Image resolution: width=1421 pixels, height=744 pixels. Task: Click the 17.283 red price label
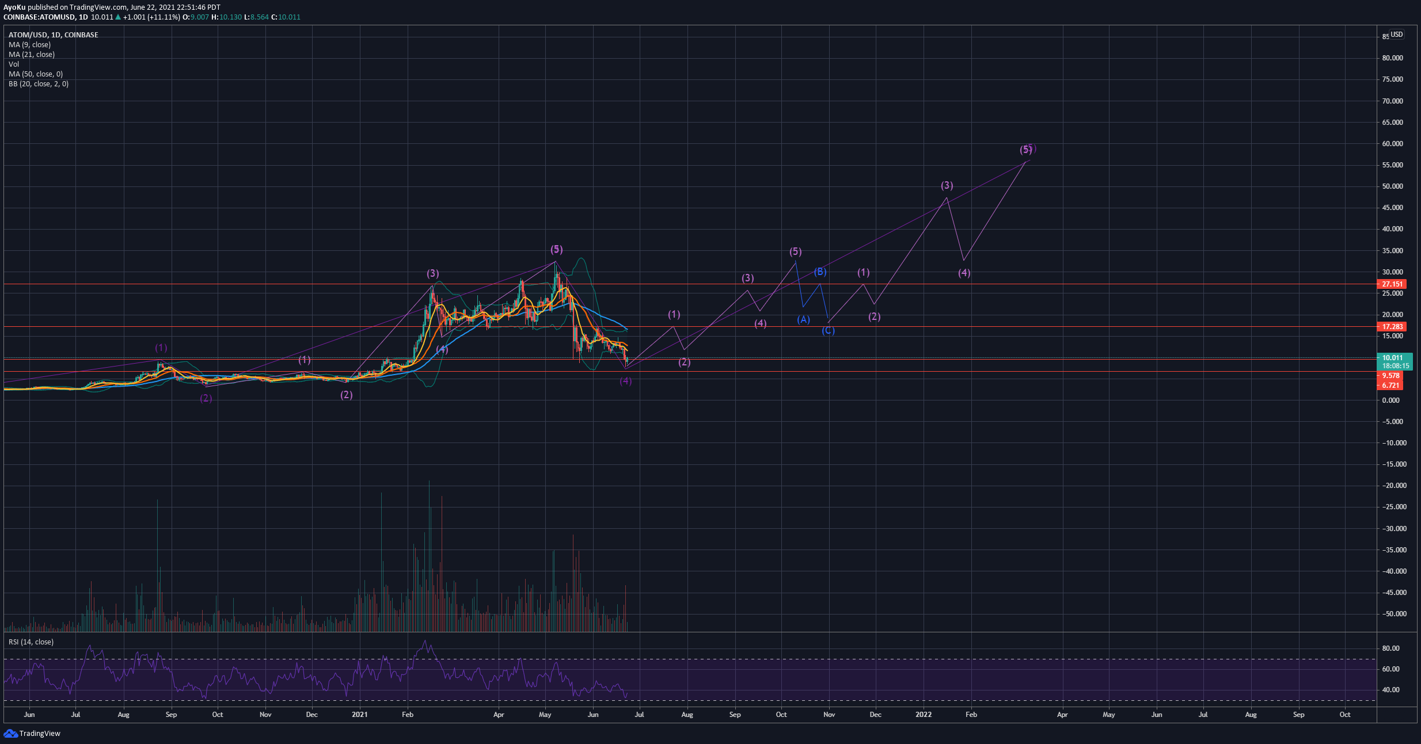pos(1391,326)
